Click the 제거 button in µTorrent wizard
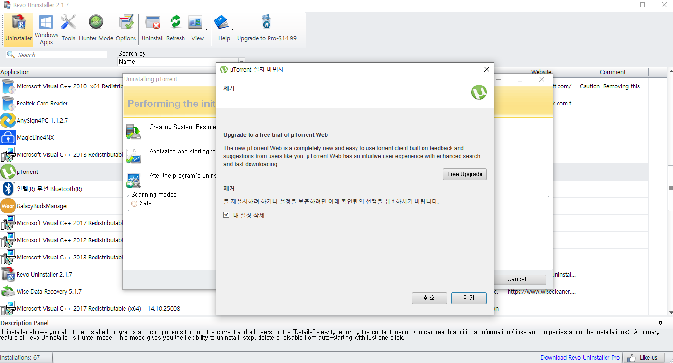Viewport: 673px width, 363px height. 469,298
